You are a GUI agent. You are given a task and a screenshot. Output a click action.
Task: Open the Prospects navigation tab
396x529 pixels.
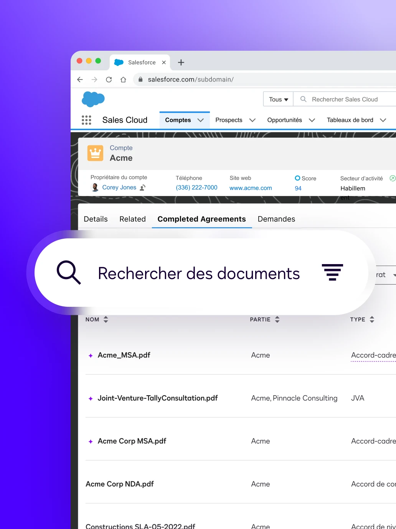(229, 120)
